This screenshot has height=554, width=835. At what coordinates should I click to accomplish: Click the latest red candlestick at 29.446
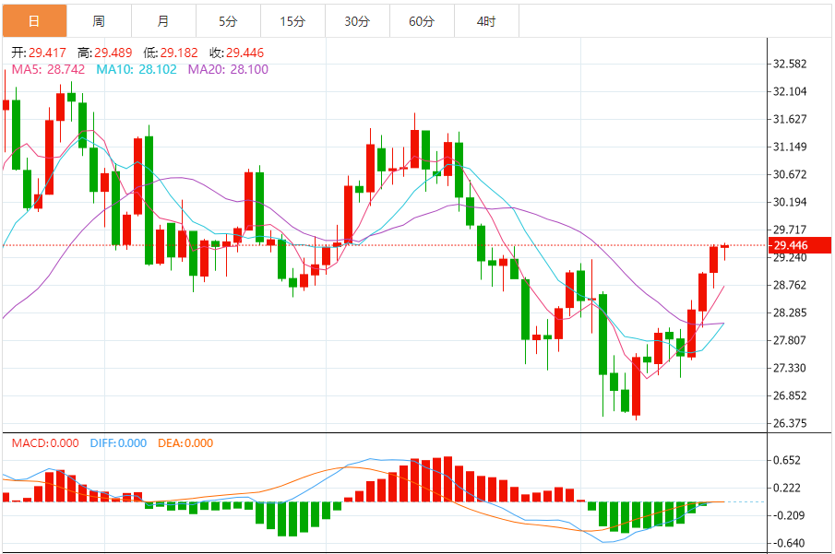(x=725, y=246)
